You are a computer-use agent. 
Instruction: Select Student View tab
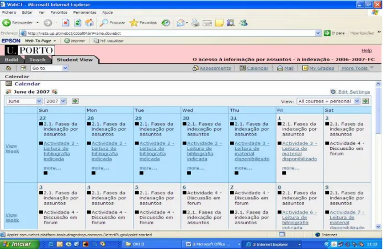pyautogui.click(x=75, y=59)
